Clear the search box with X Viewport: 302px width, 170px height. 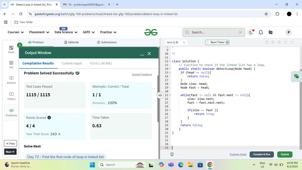pos(240,32)
